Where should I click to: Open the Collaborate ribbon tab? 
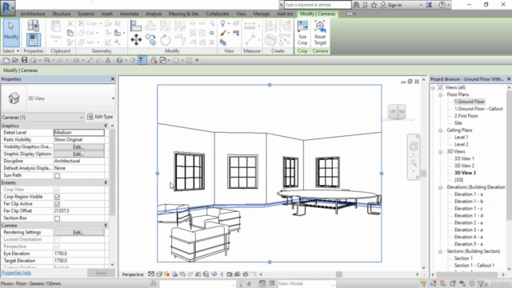click(218, 14)
